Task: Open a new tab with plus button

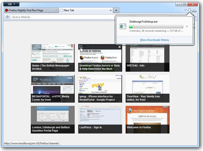Action: click(x=116, y=10)
